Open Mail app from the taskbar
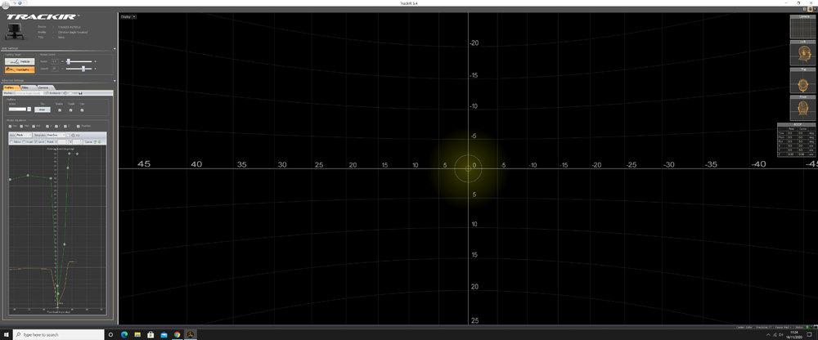Screen dimensions: 818x340 [164, 334]
